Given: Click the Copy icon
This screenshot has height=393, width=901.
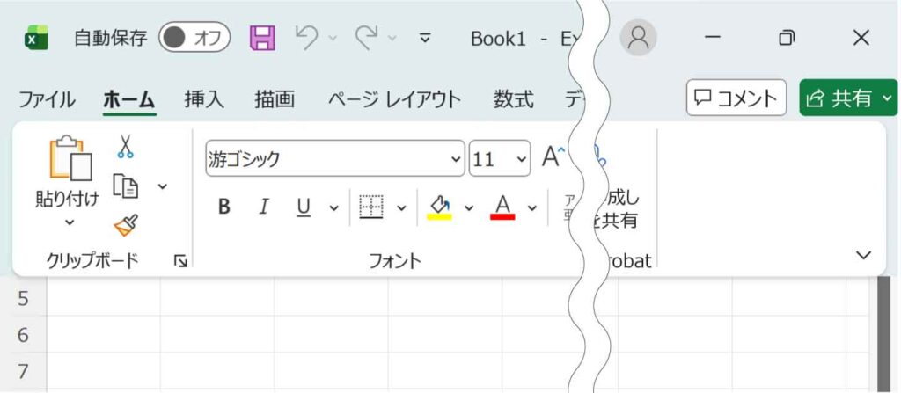Looking at the screenshot, I should 125,186.
